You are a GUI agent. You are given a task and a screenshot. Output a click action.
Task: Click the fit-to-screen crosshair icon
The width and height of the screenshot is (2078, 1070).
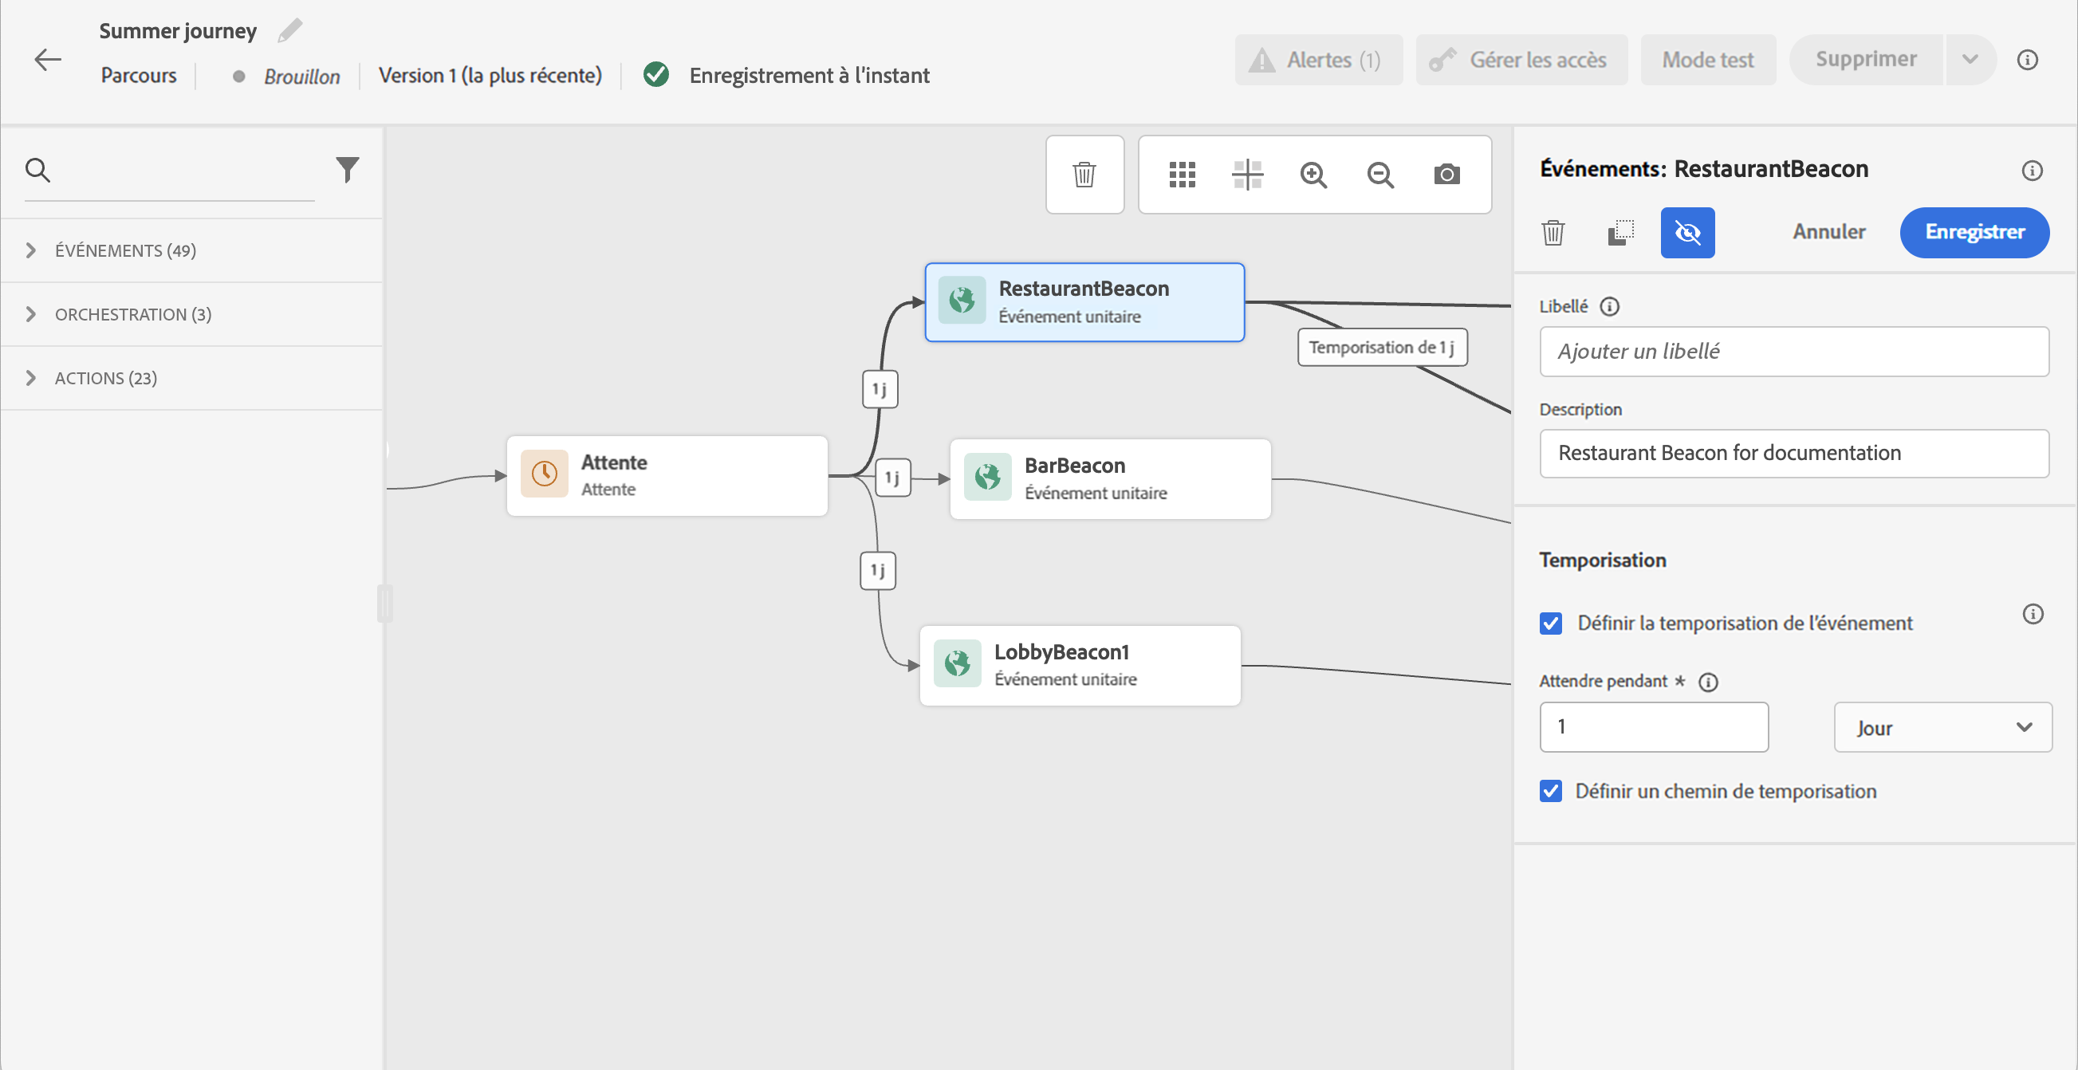click(1247, 174)
